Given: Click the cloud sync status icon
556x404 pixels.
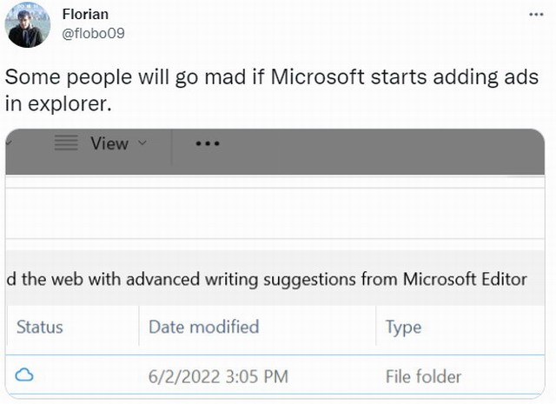Looking at the screenshot, I should (x=24, y=375).
